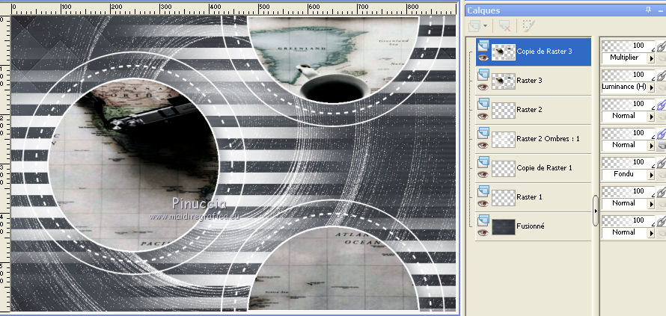Click raster type icon of Raster 3 layer
Viewport: 666px width, 316px height.
coord(483,75)
